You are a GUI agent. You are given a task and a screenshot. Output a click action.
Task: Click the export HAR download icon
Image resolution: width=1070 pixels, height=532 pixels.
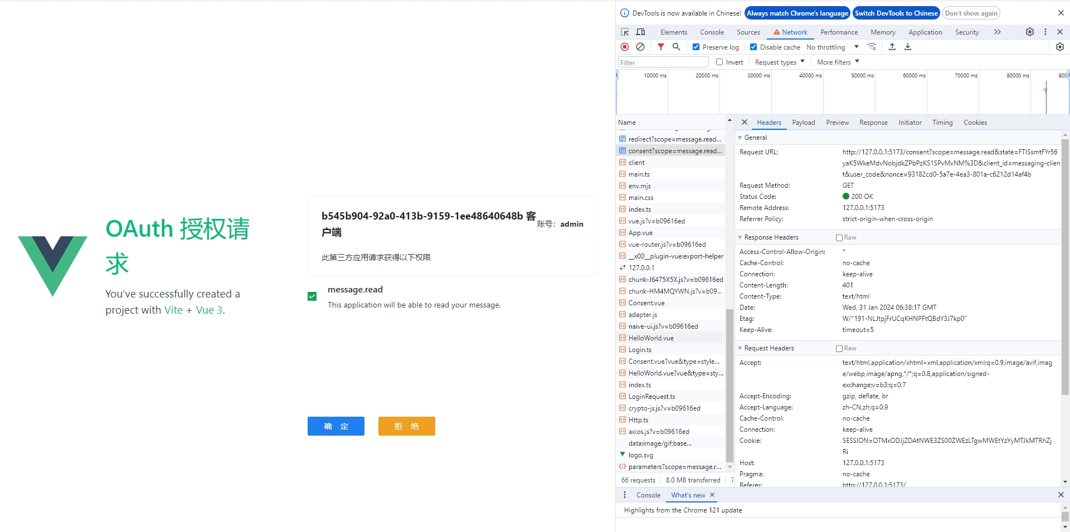tap(908, 47)
